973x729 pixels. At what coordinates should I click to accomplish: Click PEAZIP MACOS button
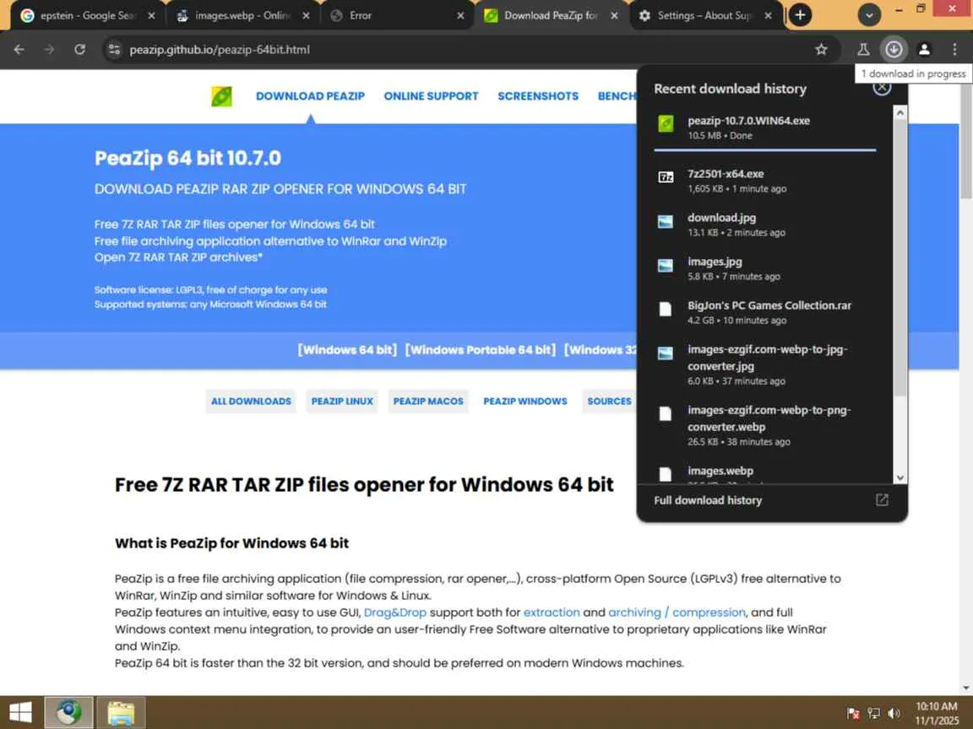428,401
